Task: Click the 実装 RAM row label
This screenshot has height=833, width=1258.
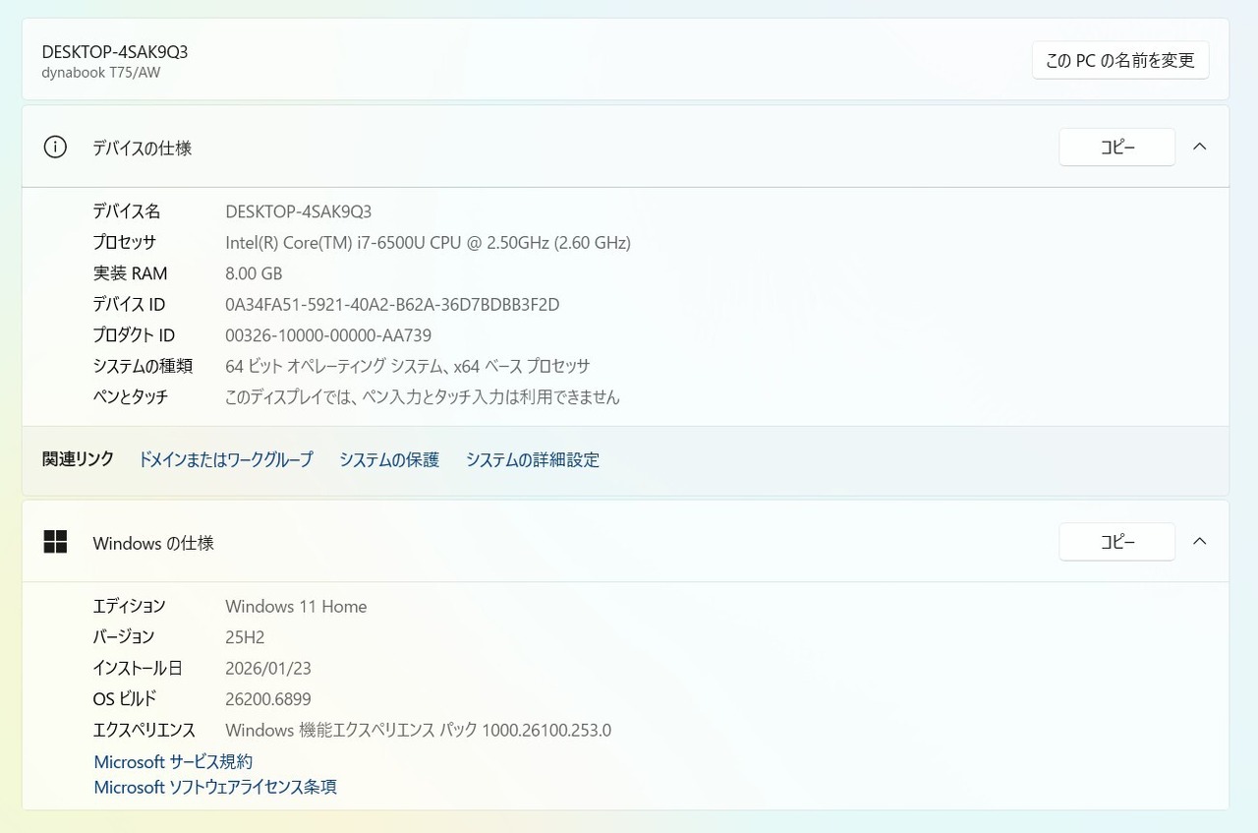Action: [131, 273]
